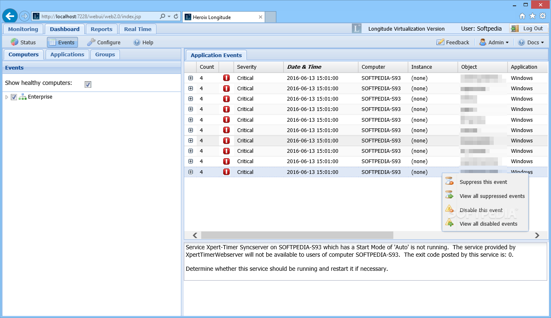Click the Help question mark icon
Image resolution: width=551 pixels, height=318 pixels.
137,42
